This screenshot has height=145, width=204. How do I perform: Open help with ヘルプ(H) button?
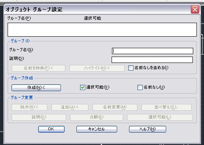147,129
